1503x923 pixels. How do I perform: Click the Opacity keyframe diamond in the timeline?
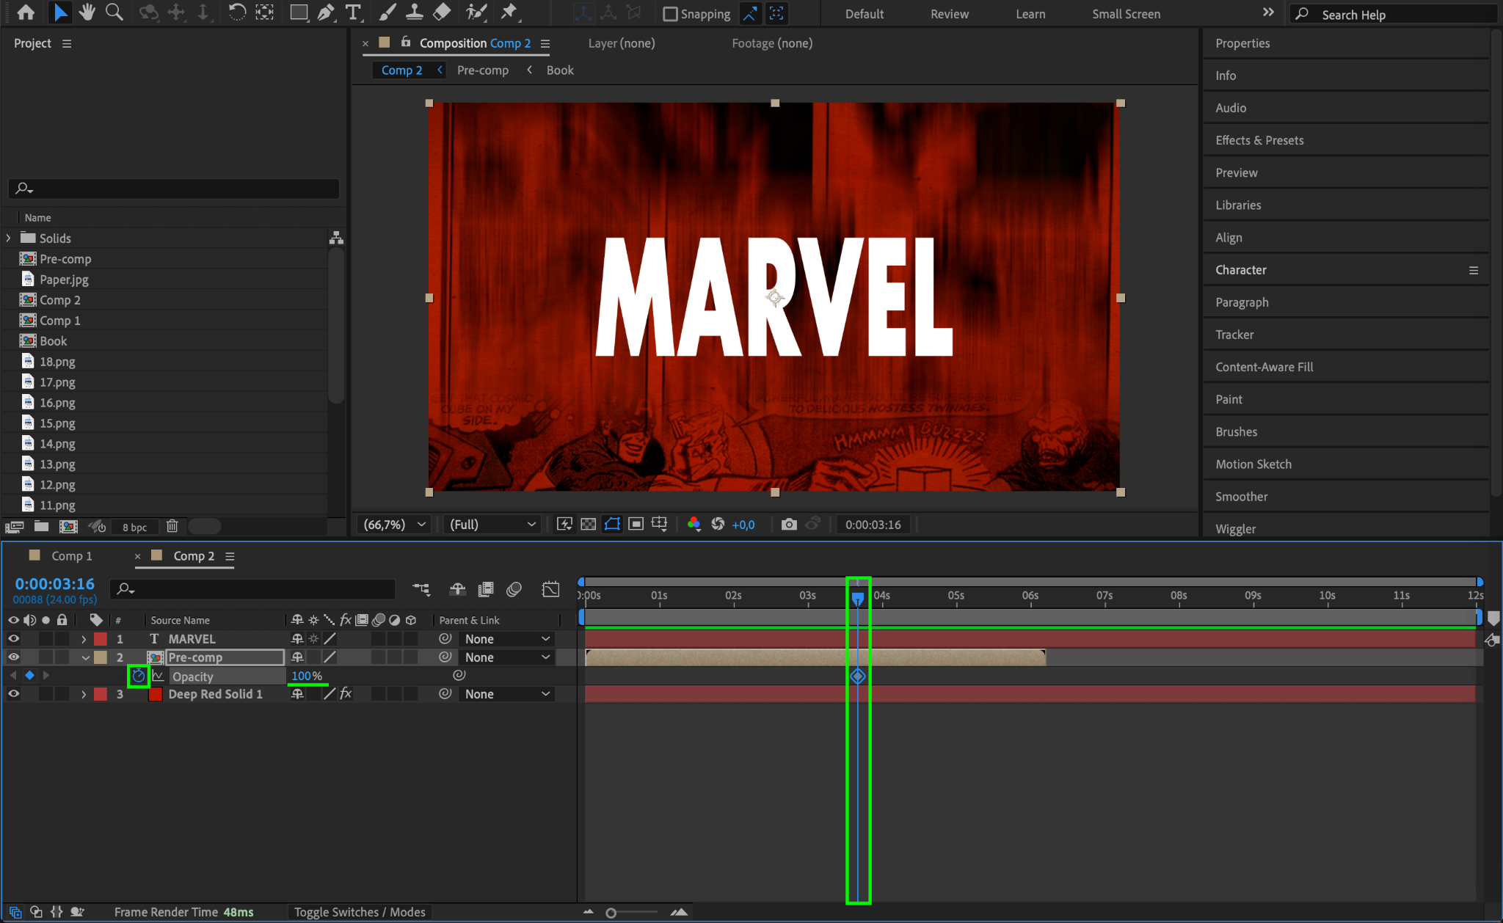coord(857,676)
